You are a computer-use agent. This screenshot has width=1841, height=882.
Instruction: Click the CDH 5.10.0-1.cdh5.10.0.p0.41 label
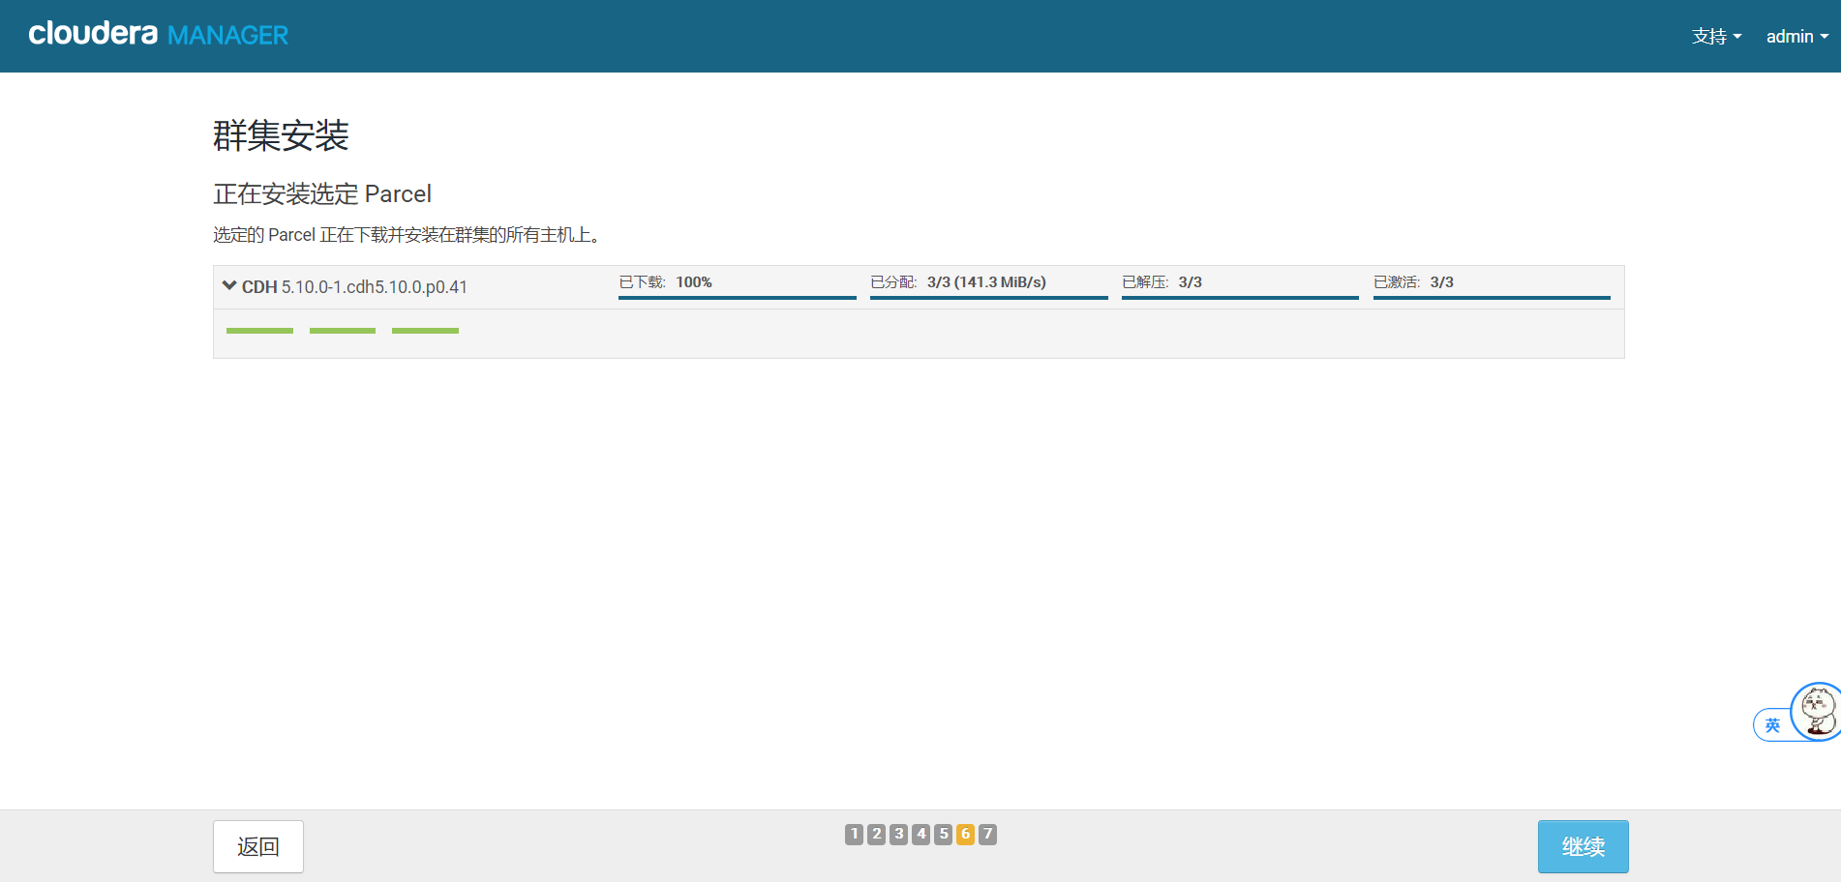point(354,287)
